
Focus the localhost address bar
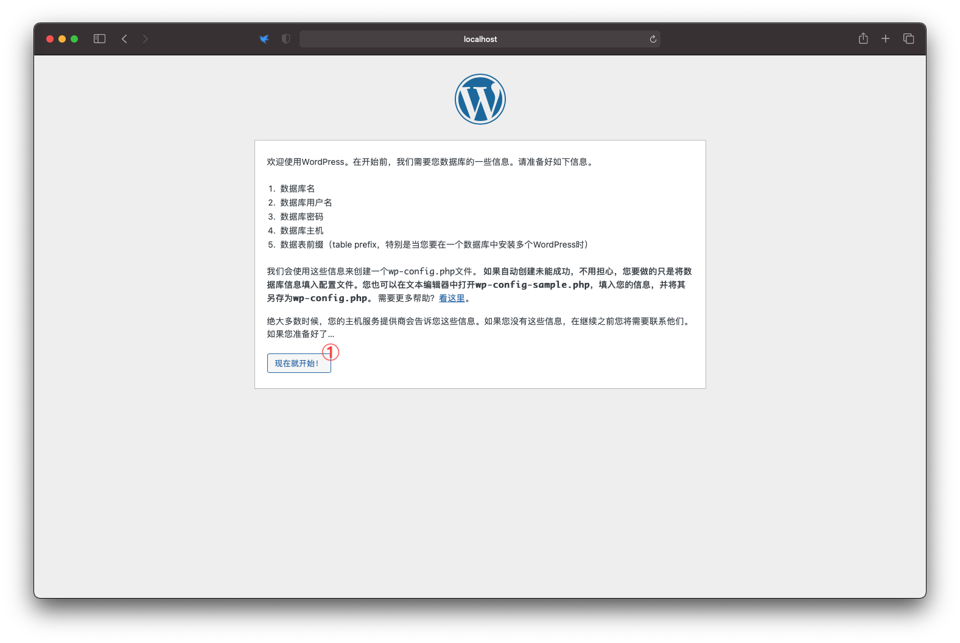tap(480, 39)
